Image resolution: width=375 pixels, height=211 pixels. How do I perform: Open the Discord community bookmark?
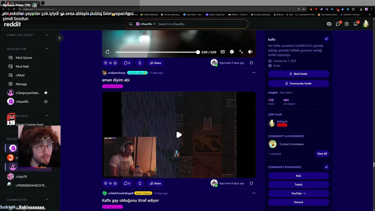[x=299, y=202]
